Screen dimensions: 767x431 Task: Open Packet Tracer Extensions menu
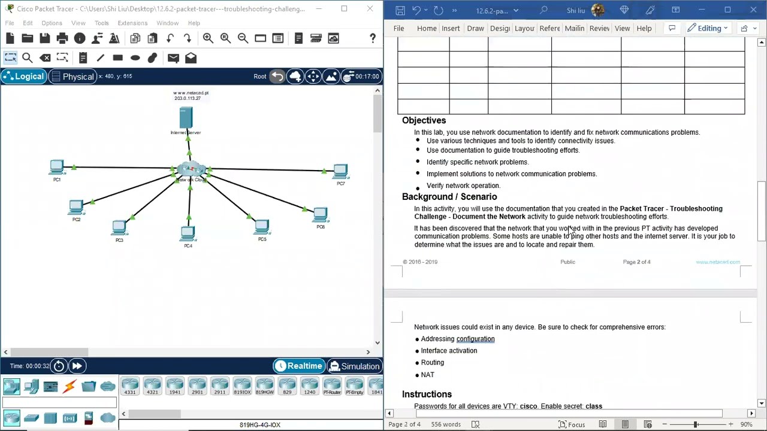click(132, 23)
